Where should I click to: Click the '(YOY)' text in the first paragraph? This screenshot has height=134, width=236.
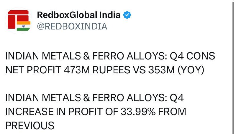tap(191, 70)
